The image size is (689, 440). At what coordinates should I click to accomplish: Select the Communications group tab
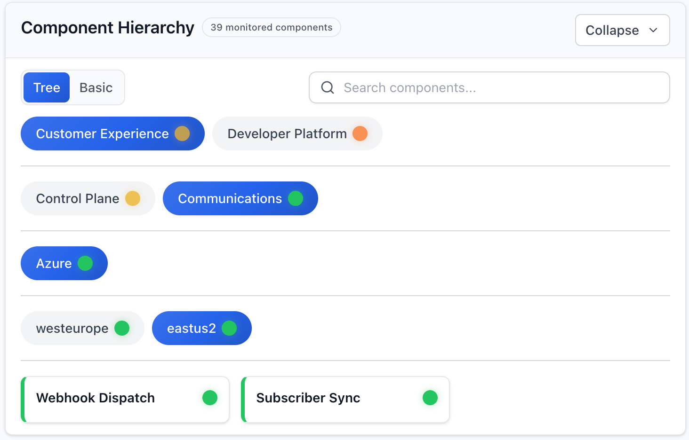click(230, 198)
